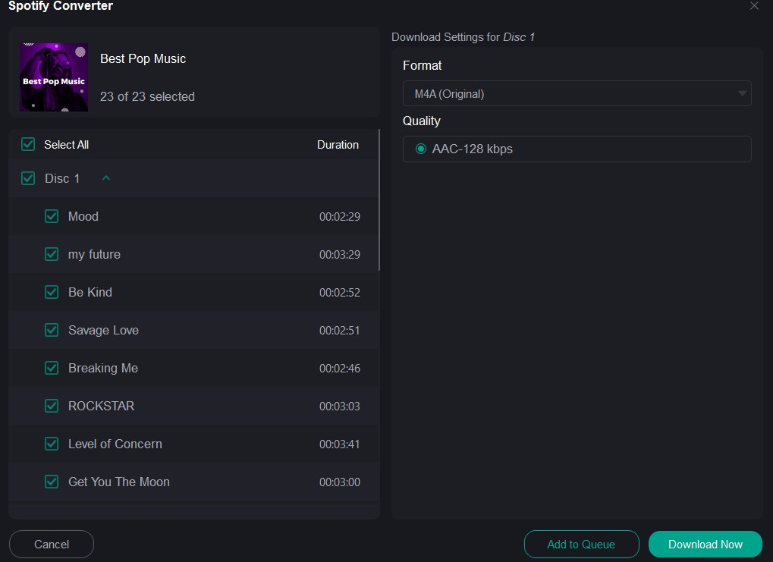Click the Be Kind track title

(x=90, y=292)
